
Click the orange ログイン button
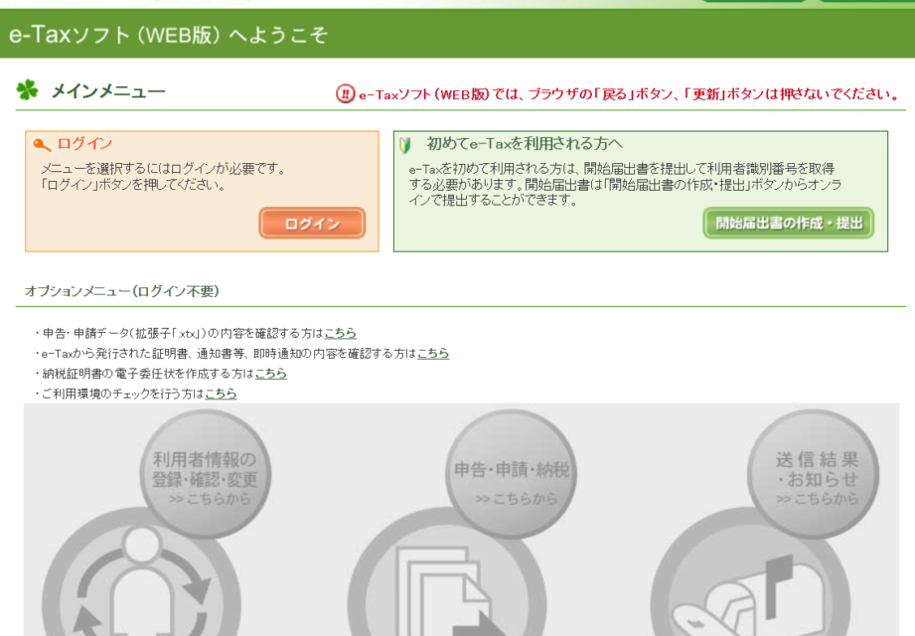coord(312,224)
